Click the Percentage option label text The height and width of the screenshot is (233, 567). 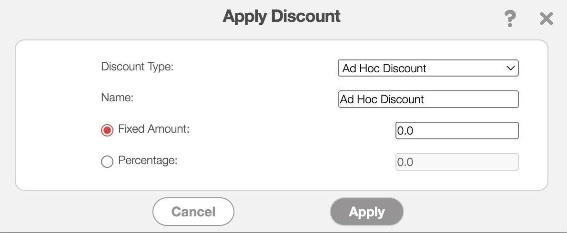click(148, 161)
